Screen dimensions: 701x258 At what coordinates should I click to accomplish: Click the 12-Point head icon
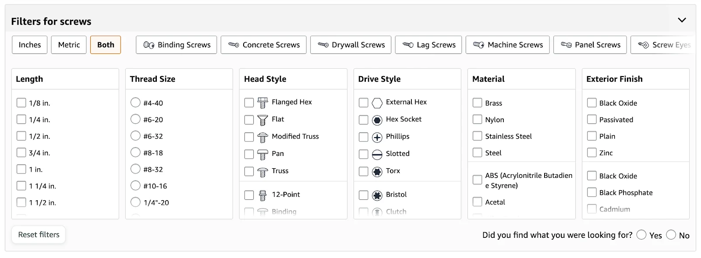click(262, 195)
